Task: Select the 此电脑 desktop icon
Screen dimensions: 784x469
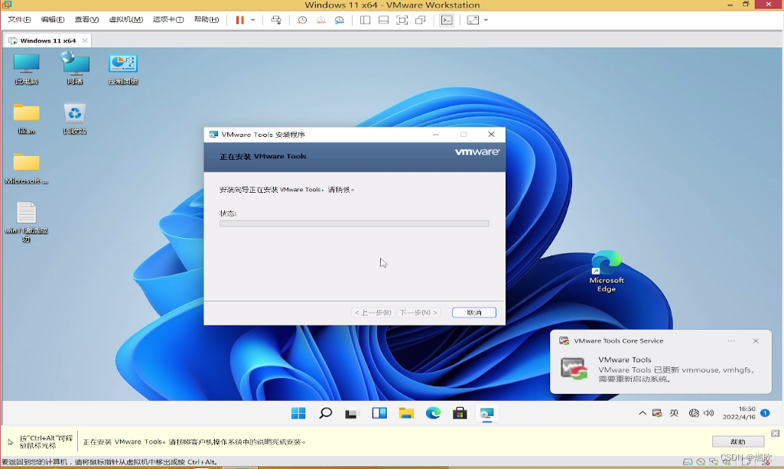Action: (x=27, y=69)
